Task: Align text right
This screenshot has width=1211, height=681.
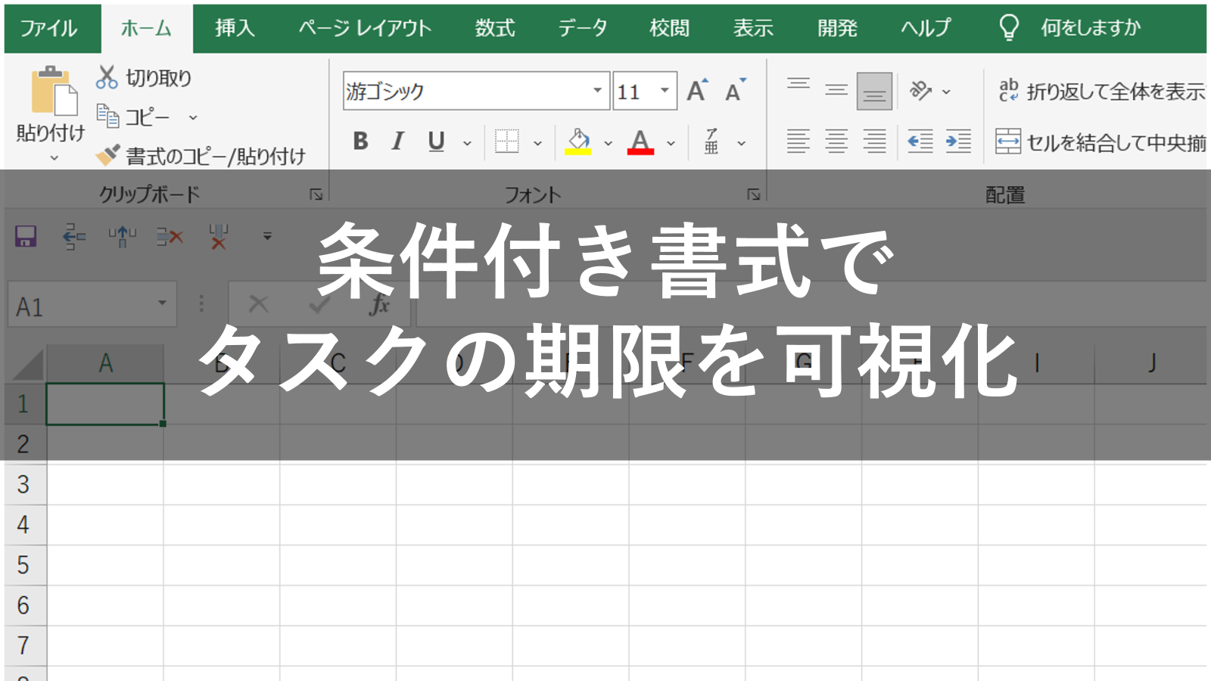Action: (x=874, y=141)
